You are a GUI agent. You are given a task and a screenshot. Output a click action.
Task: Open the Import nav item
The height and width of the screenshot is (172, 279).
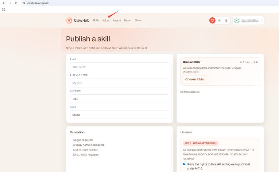click(117, 21)
